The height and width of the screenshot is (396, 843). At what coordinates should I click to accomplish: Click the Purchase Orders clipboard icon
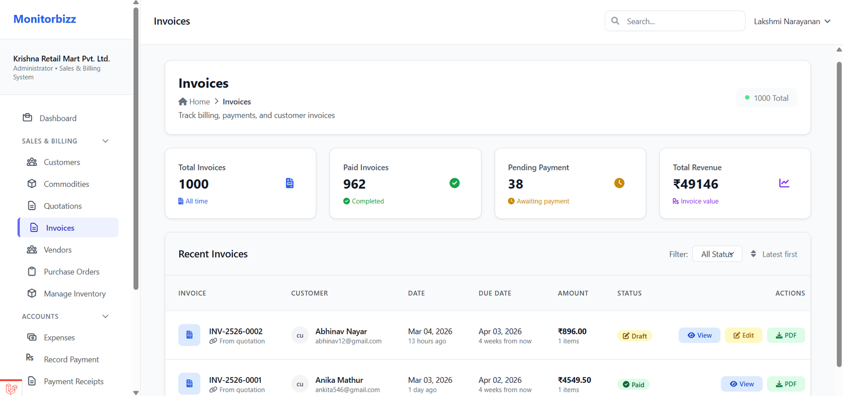[x=32, y=271]
